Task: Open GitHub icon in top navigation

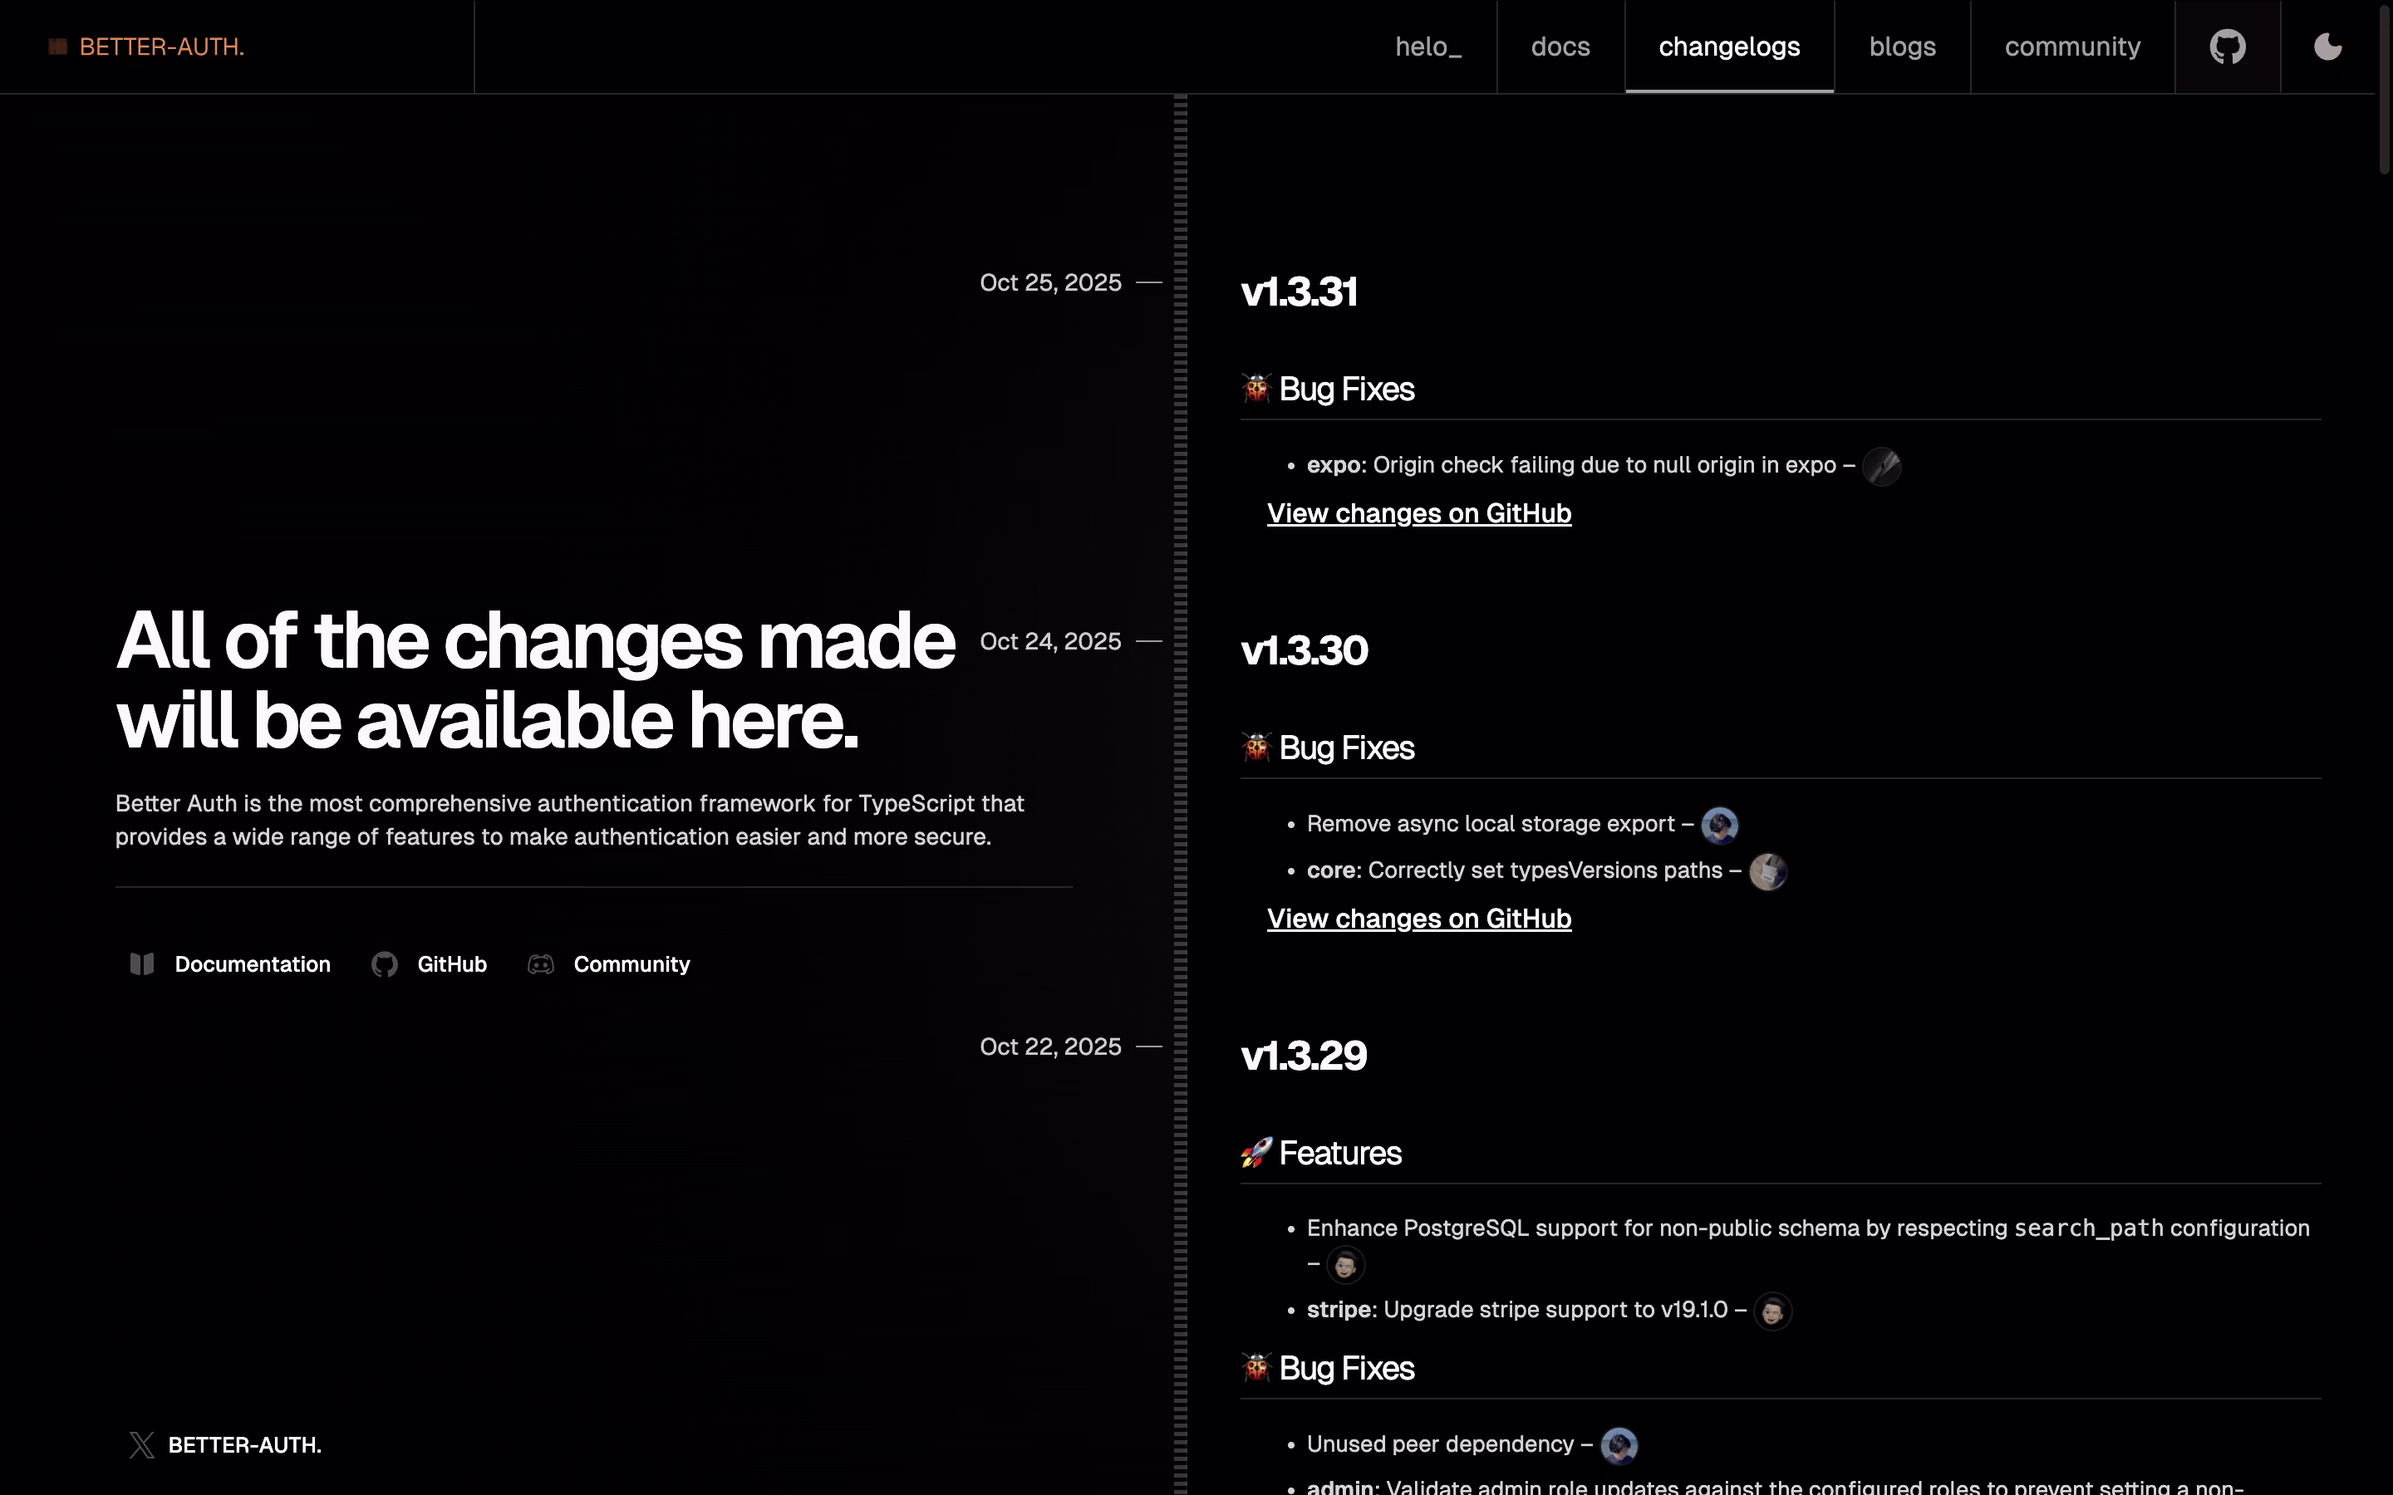Action: (x=2227, y=47)
